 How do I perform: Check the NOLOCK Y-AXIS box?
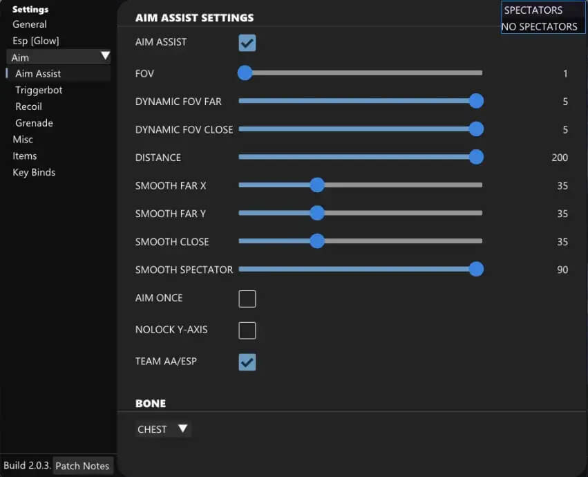pyautogui.click(x=247, y=330)
